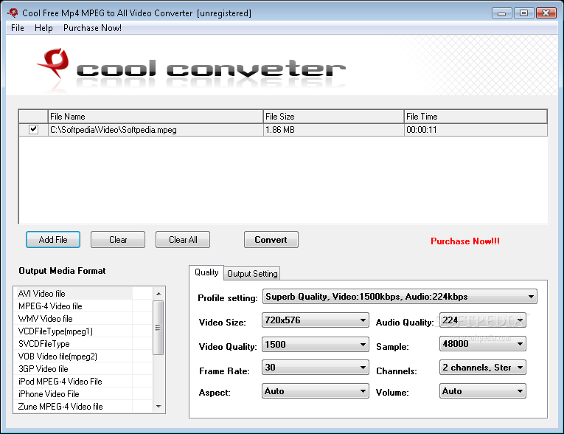This screenshot has width=564, height=434.
Task: Click the format list scrollbar thumb
Action: tap(159, 328)
